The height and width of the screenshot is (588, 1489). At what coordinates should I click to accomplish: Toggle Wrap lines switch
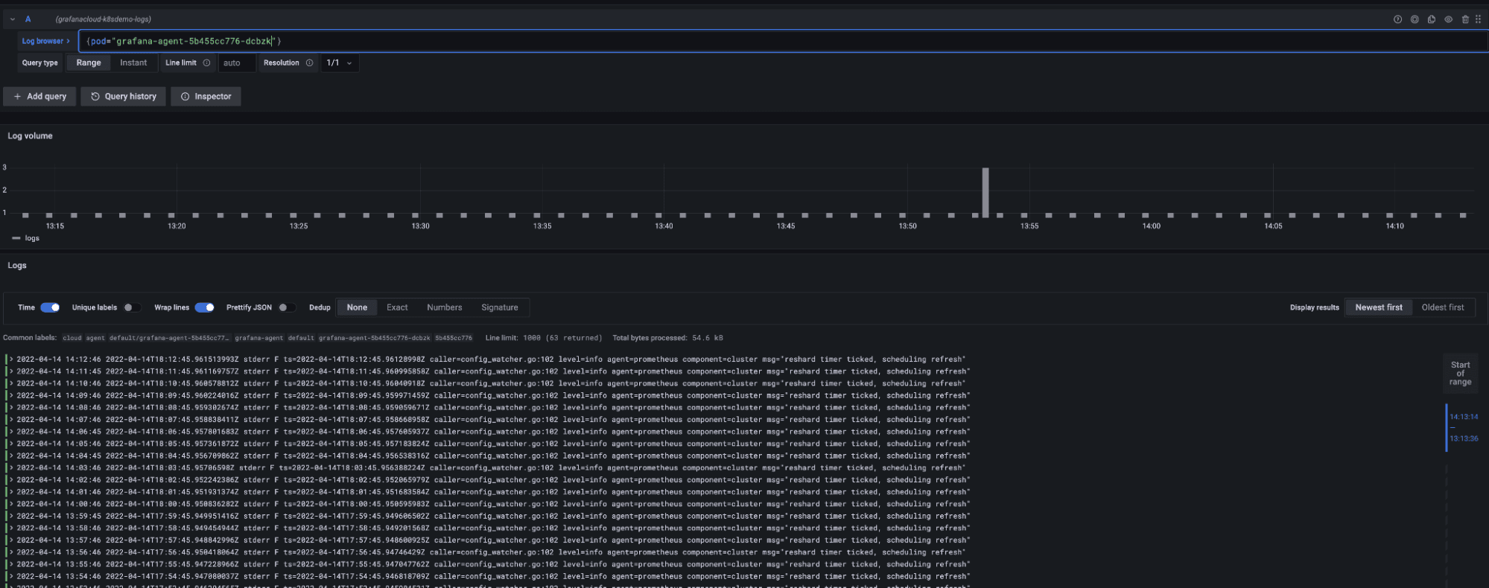pos(205,307)
